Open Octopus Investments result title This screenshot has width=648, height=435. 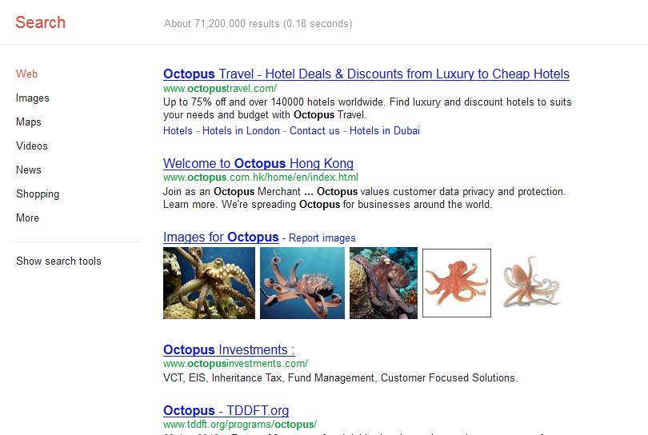229,350
